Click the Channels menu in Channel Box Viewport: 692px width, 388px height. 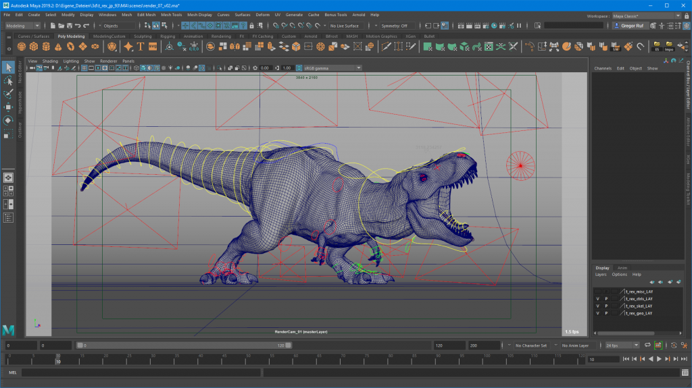(603, 68)
